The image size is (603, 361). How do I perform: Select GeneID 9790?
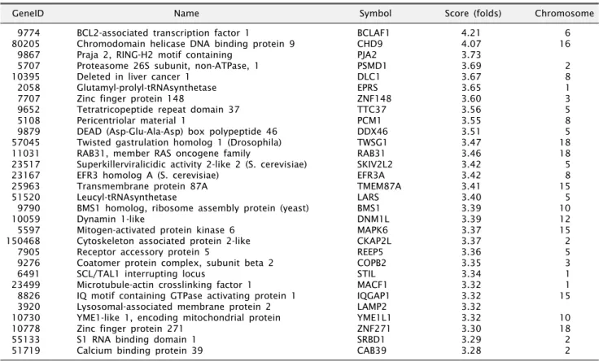coord(28,208)
